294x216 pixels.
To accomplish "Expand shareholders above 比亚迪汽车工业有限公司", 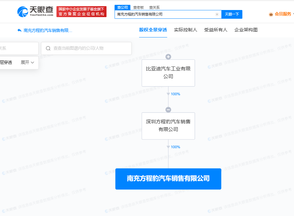I will coord(168,57).
